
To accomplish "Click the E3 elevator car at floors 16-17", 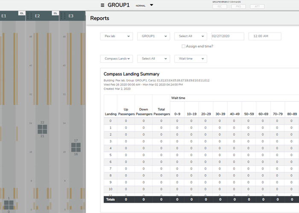I will pos(76,147).
